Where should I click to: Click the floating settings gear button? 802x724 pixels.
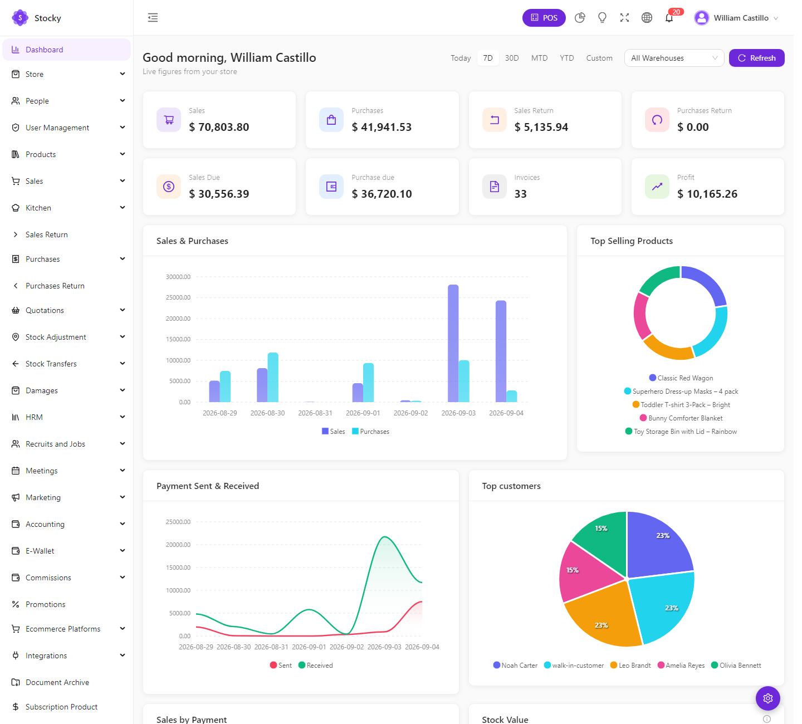tap(768, 698)
